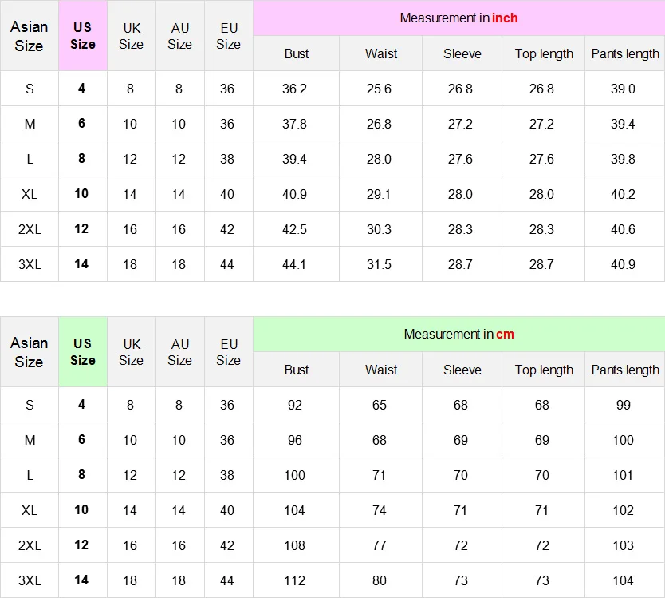Select pants length 39.8 for size L
The image size is (665, 598).
[623, 159]
